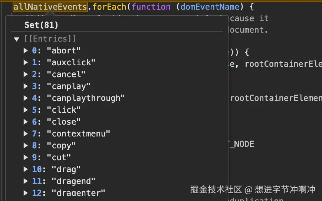Click the forEach method call
The height and width of the screenshot is (201, 322).
(x=109, y=7)
